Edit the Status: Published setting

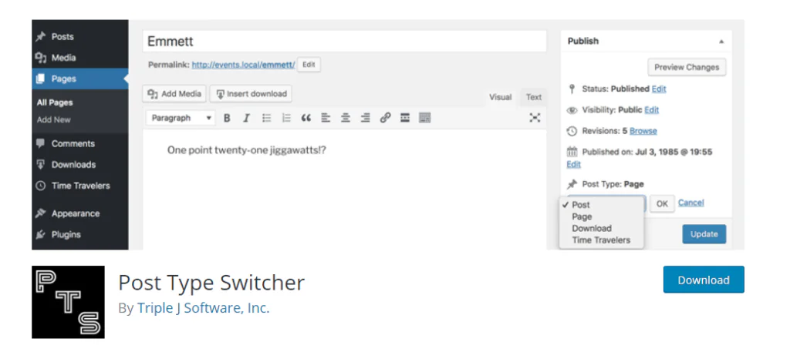pyautogui.click(x=659, y=89)
